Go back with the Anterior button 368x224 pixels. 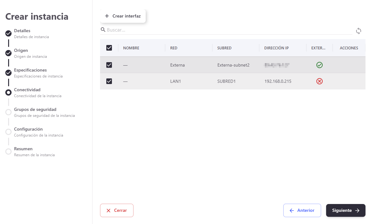click(302, 210)
